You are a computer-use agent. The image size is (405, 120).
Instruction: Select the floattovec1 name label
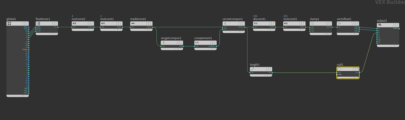[x=43, y=19]
